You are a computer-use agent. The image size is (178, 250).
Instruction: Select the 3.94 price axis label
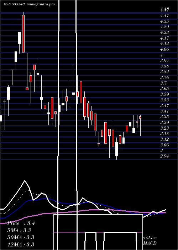[x=164, y=61]
